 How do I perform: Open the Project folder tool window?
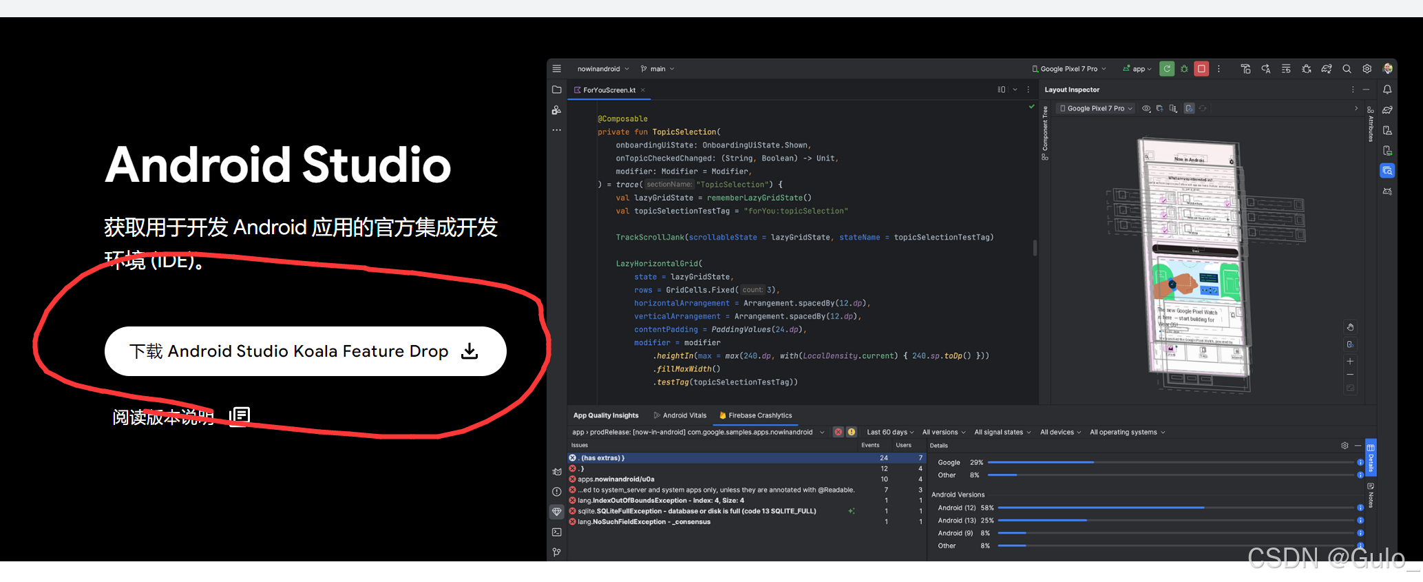[x=557, y=90]
